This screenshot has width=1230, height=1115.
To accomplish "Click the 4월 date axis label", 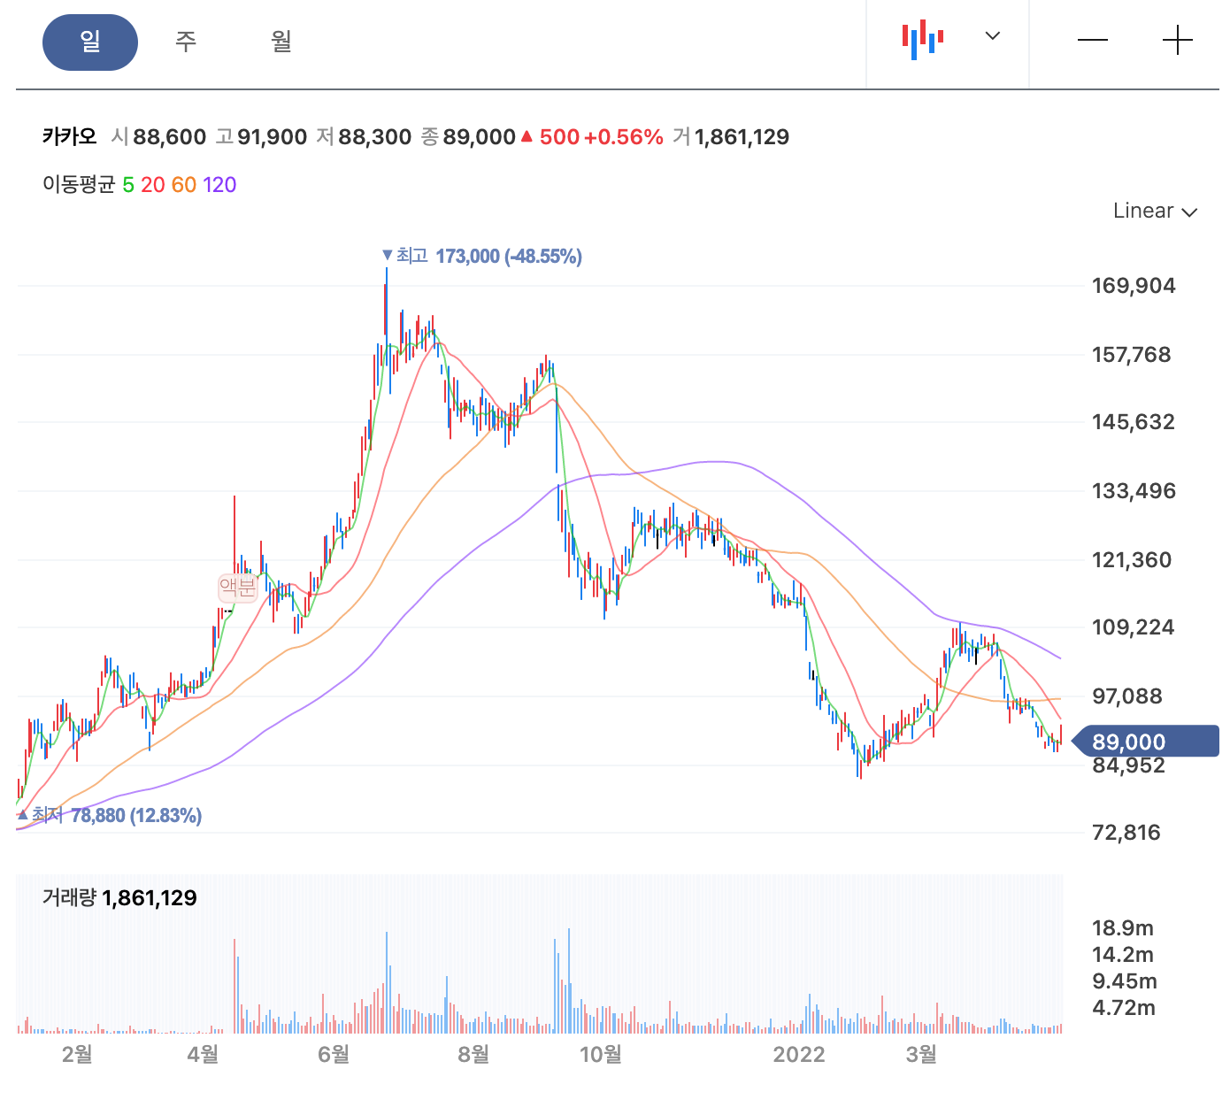I will click(204, 1054).
